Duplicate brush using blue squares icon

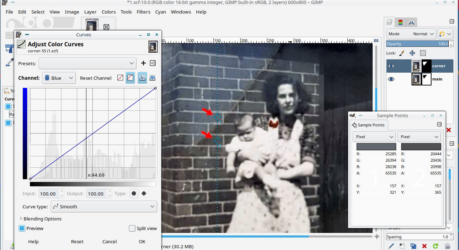pos(413,246)
